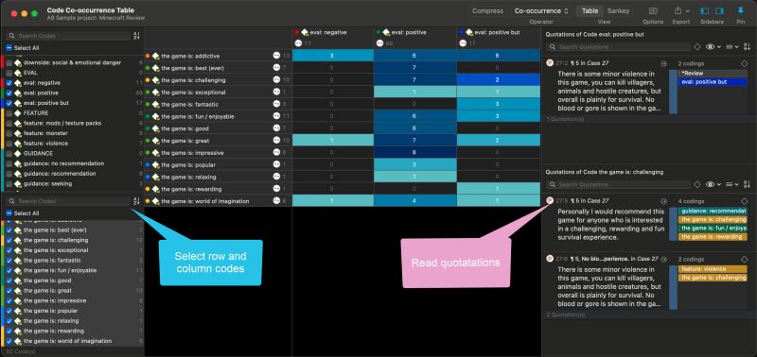This screenshot has height=357, width=757.
Task: Uncheck 'the game is: impressive' in lower list
Action: [9, 300]
